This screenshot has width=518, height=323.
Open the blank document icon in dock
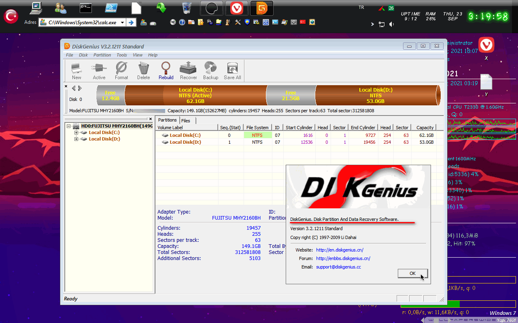click(136, 8)
